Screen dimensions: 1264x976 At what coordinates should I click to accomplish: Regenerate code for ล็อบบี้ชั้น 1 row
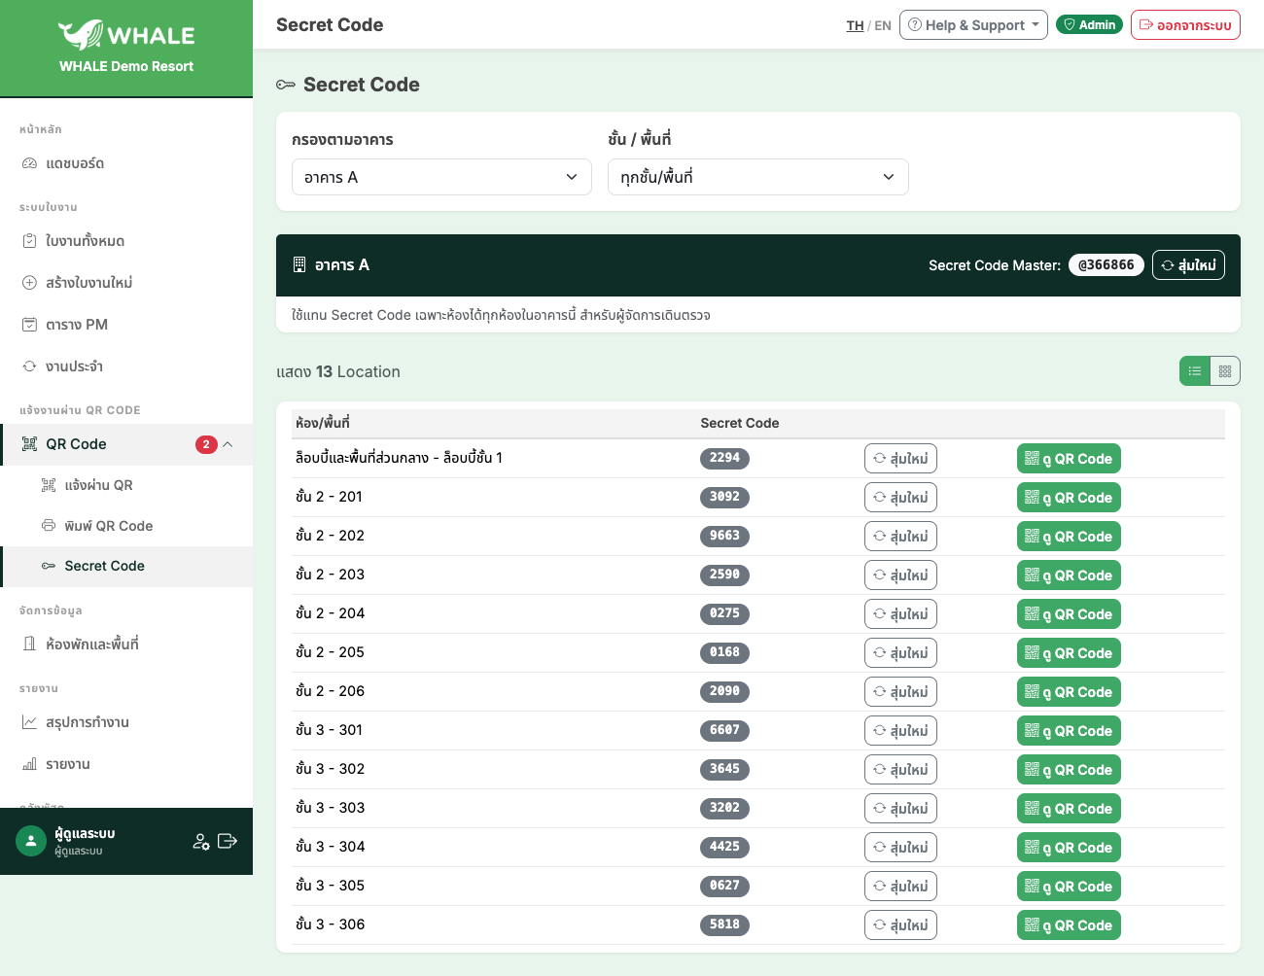click(x=900, y=459)
